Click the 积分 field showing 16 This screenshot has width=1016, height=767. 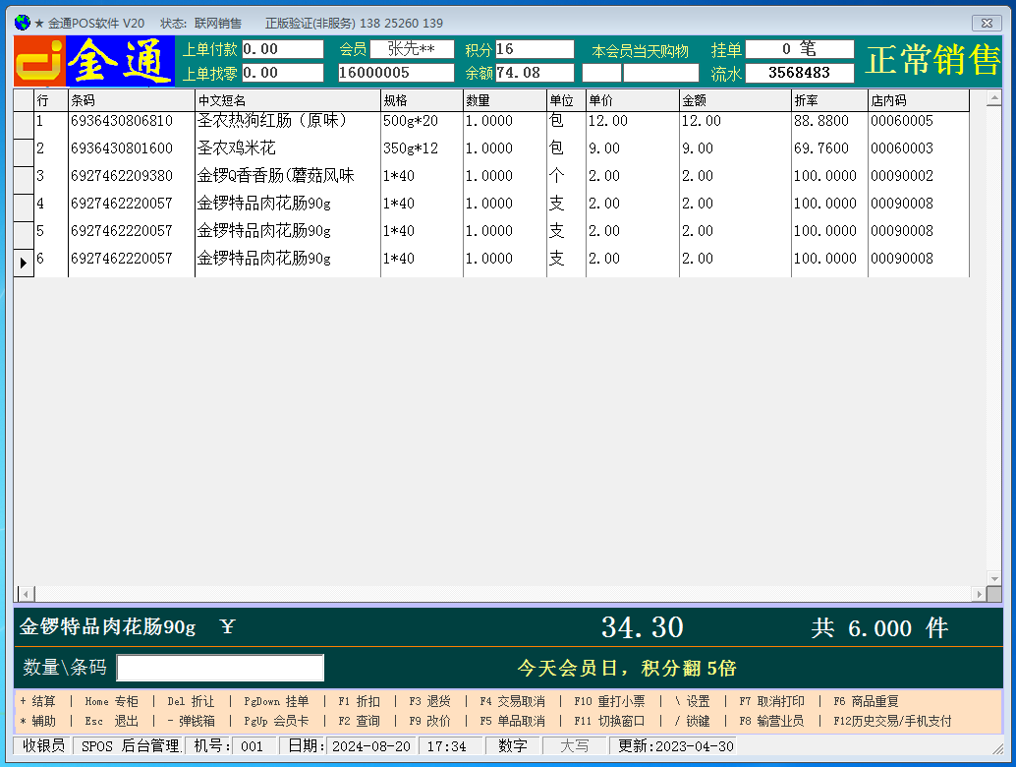point(535,49)
